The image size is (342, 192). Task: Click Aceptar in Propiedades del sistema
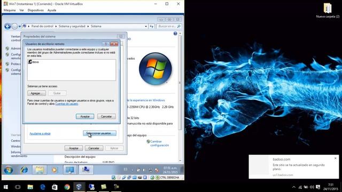click(74, 148)
